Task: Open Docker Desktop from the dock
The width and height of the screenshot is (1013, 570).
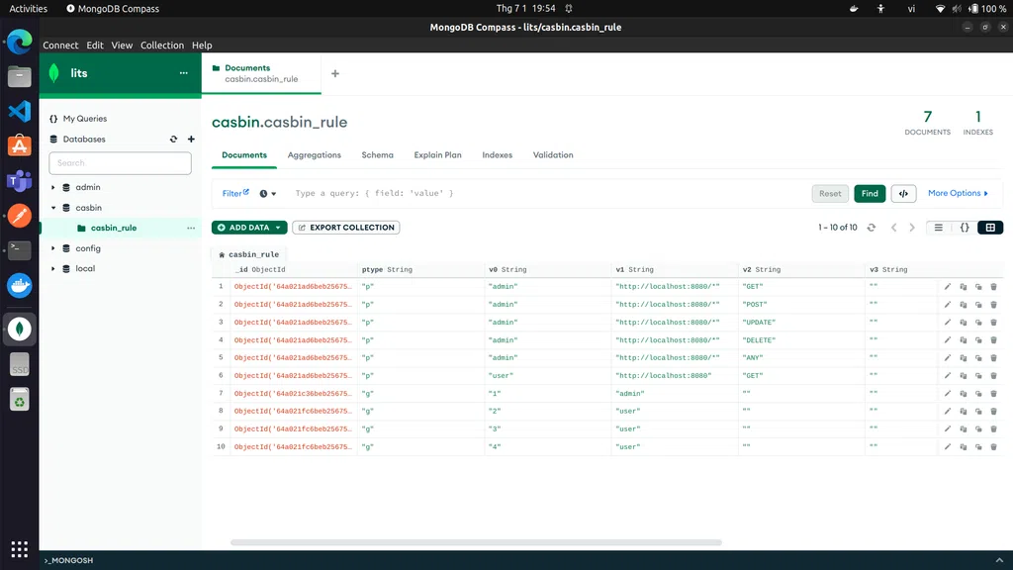Action: 19,286
